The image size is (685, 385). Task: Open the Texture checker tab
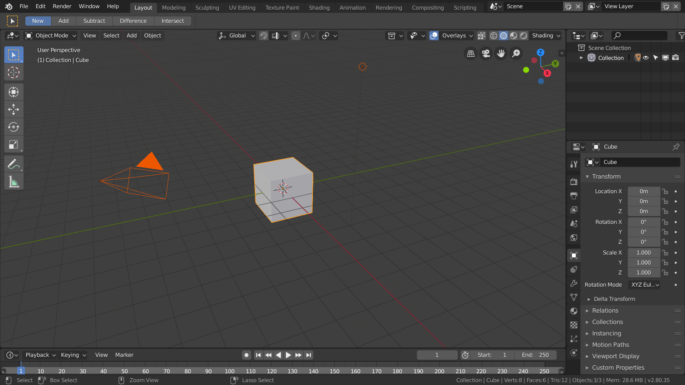click(574, 325)
